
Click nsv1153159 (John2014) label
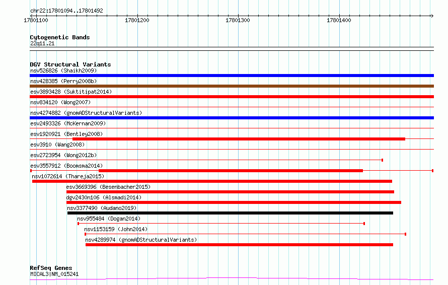pyautogui.click(x=116, y=229)
